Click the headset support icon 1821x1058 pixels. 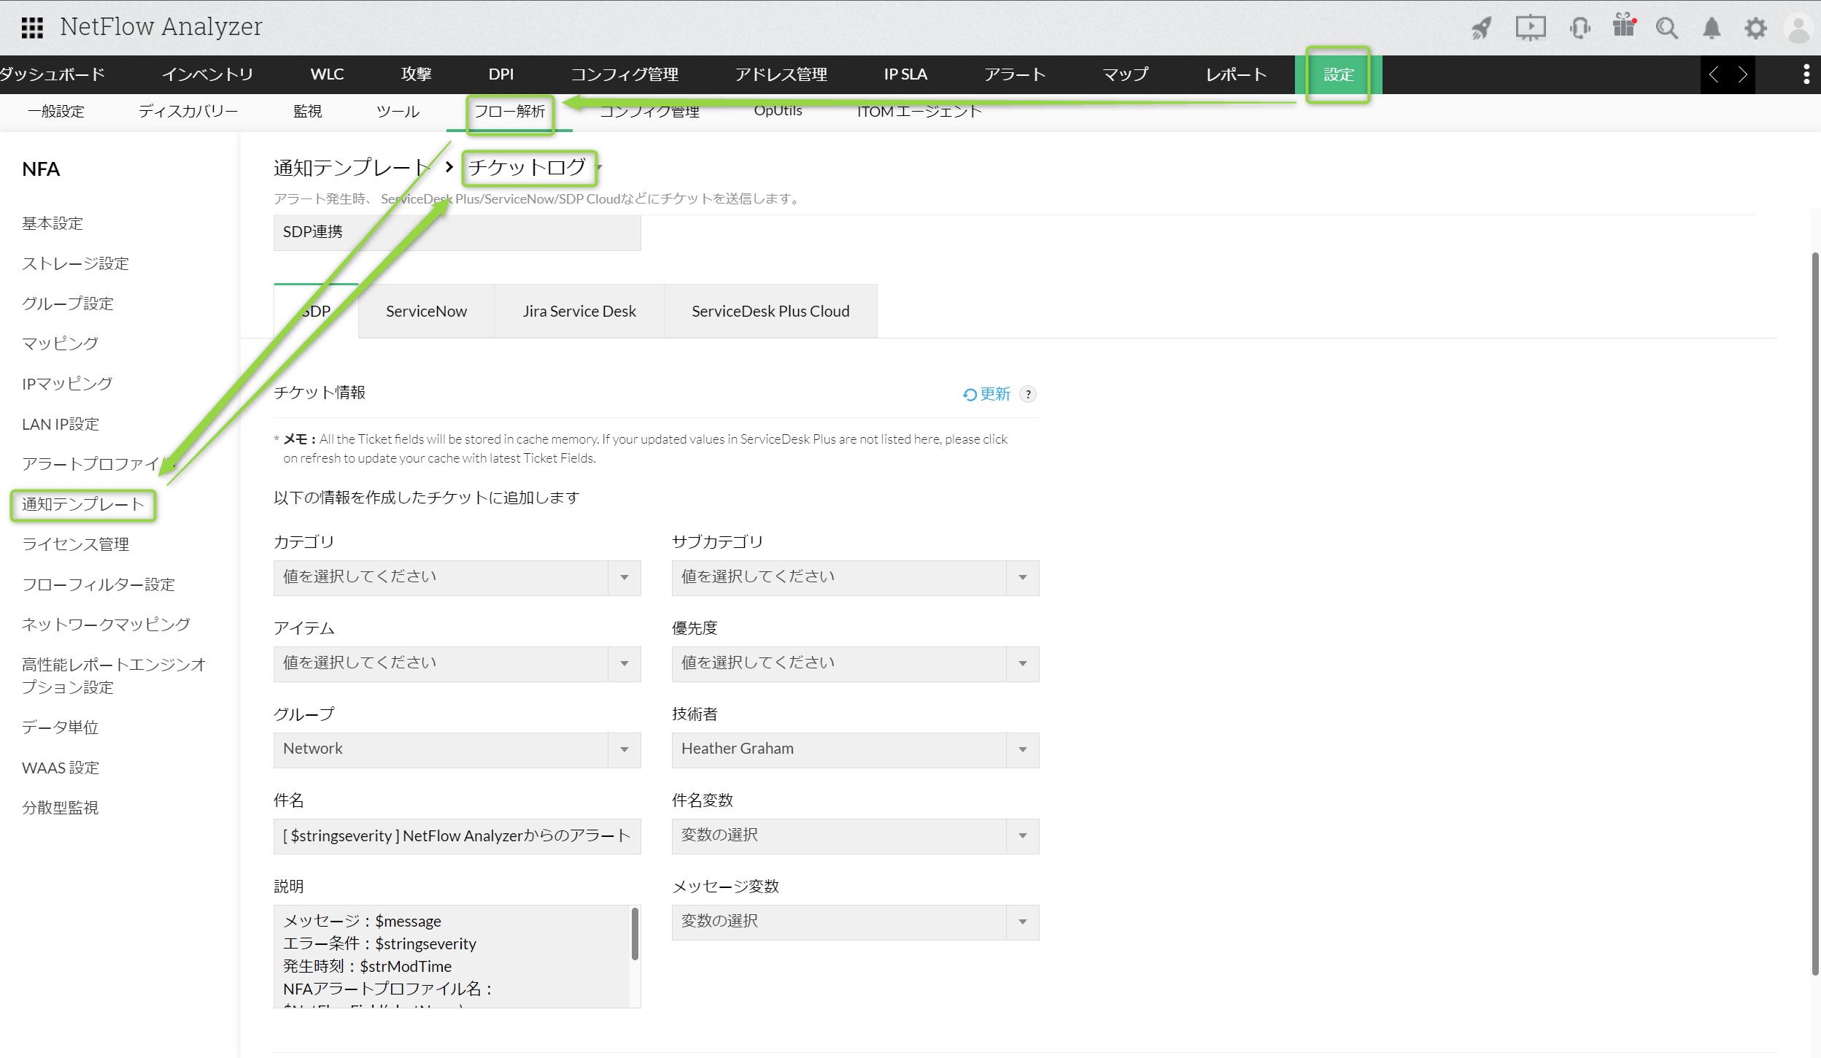coord(1580,28)
